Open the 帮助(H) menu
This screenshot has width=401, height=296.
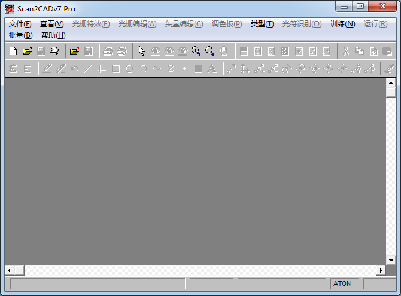pyautogui.click(x=53, y=35)
